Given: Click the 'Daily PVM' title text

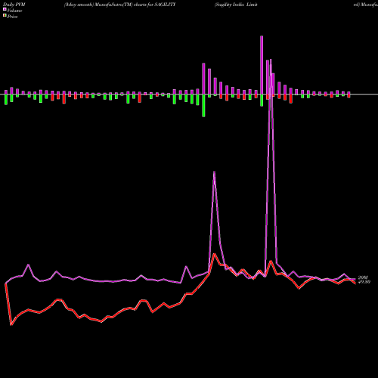Looking at the screenshot, I should click(x=14, y=5).
